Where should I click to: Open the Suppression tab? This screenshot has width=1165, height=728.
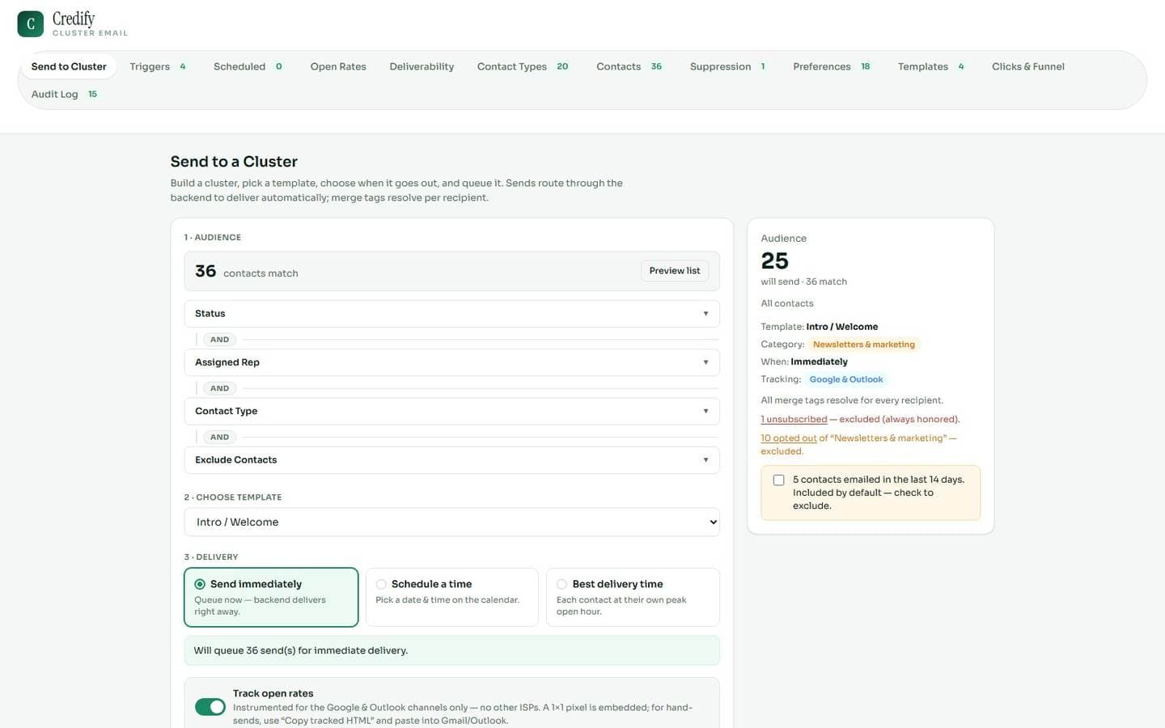pyautogui.click(x=727, y=66)
